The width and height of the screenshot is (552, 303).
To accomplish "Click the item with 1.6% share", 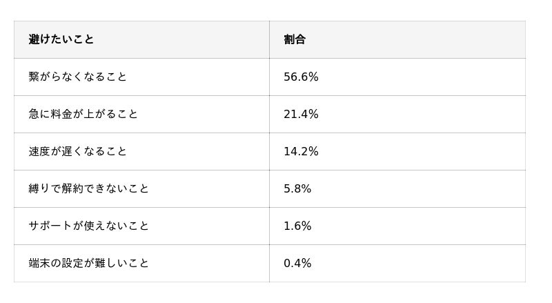I will click(x=89, y=226).
